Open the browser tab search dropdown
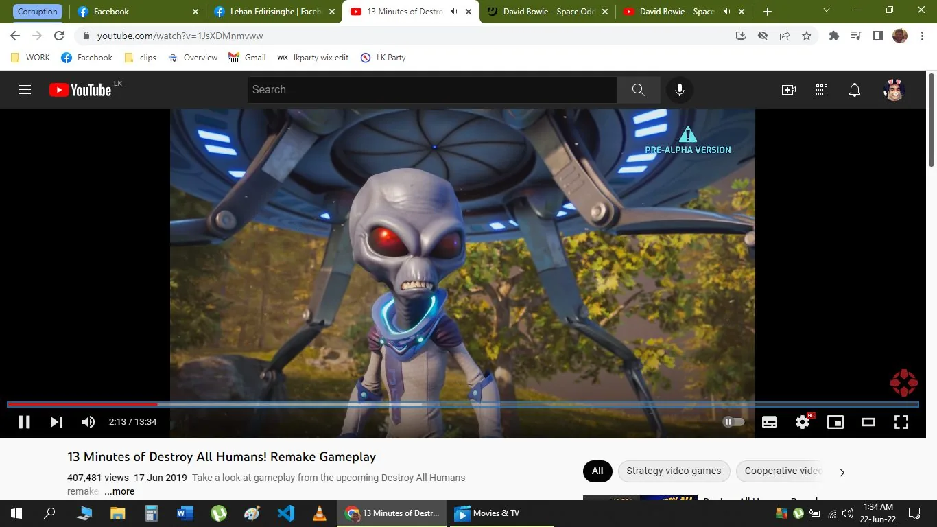The image size is (937, 527). tap(826, 11)
